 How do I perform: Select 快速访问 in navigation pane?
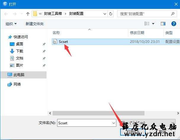pos(21,37)
